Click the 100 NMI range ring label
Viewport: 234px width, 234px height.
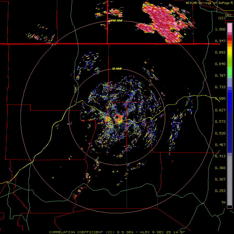(x=117, y=21)
